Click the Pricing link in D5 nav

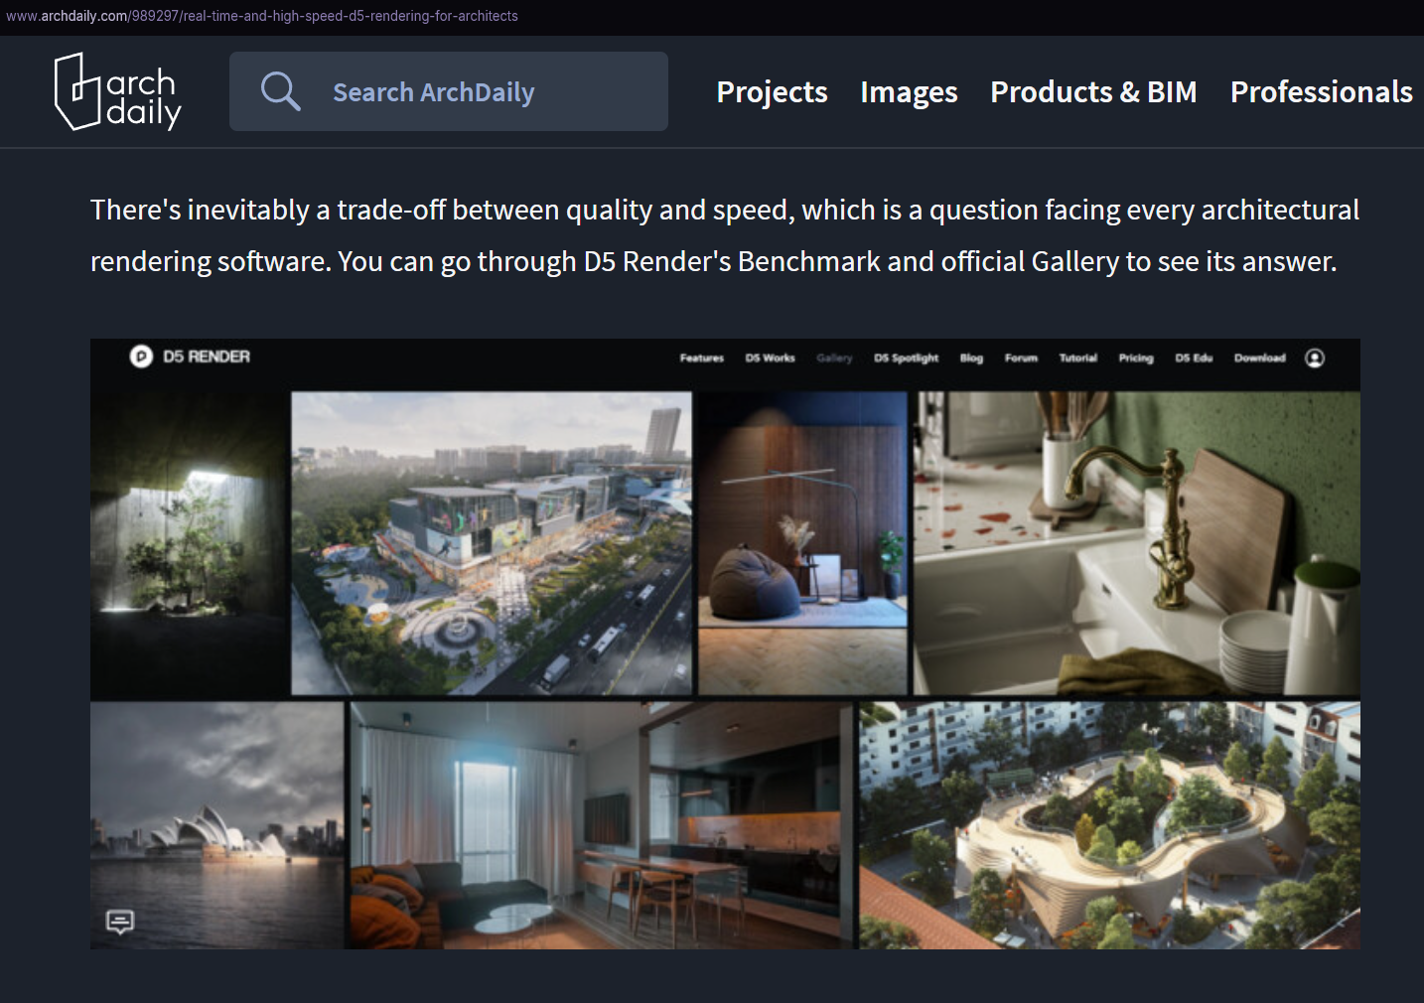(x=1136, y=358)
